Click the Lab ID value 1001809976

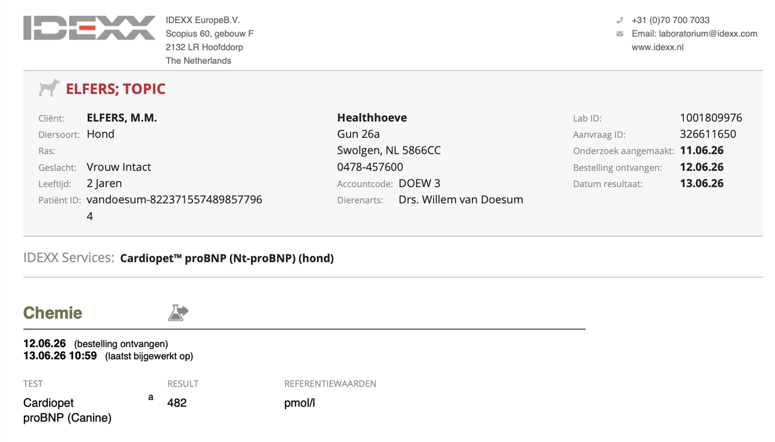point(711,118)
